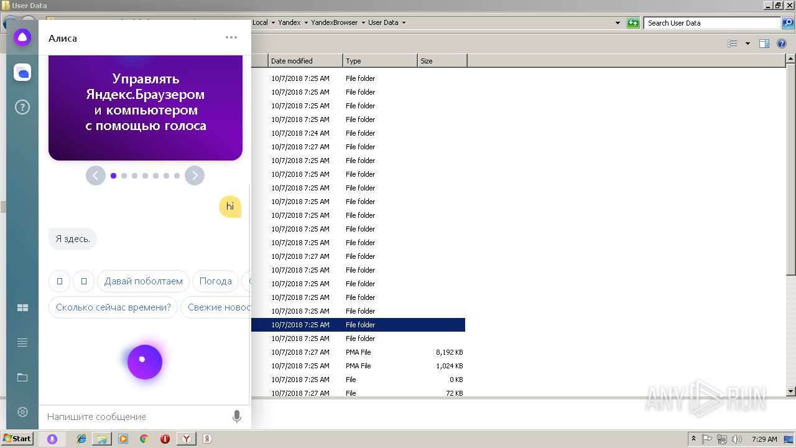Launch Opera from taskbar
Screen dimensions: 796x448
[165, 439]
